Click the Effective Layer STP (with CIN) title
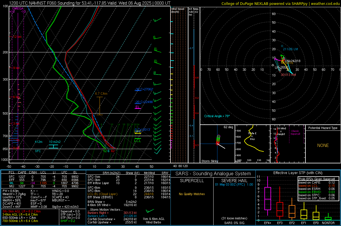 [298, 173]
